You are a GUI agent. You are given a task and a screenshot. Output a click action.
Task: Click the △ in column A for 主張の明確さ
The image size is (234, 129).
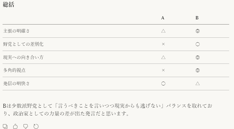pos(163,31)
